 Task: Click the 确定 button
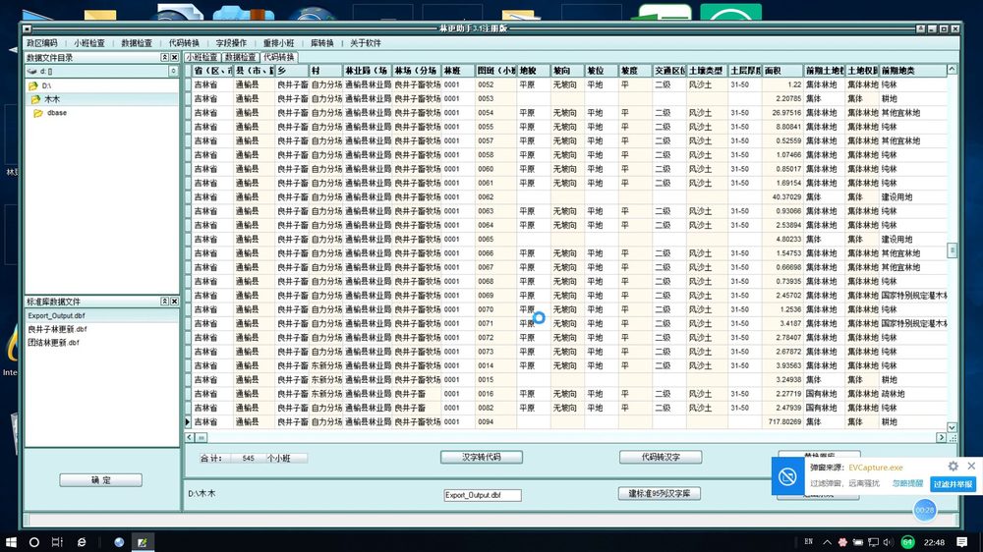click(x=100, y=480)
